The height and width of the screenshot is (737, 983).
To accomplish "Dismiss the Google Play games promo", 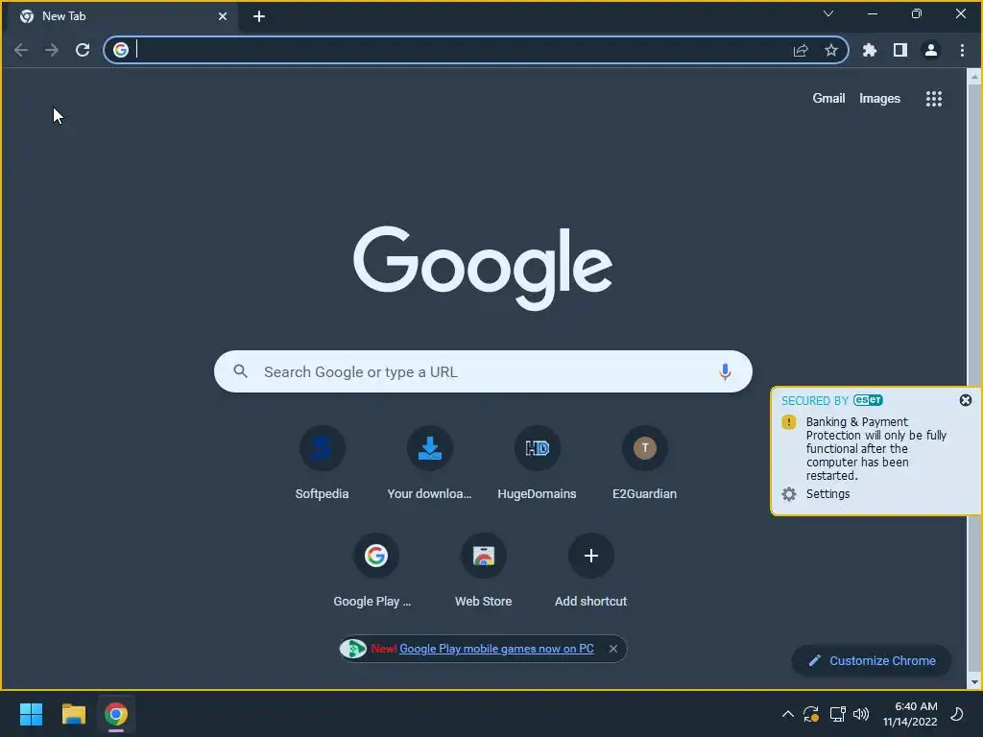I will tap(613, 649).
